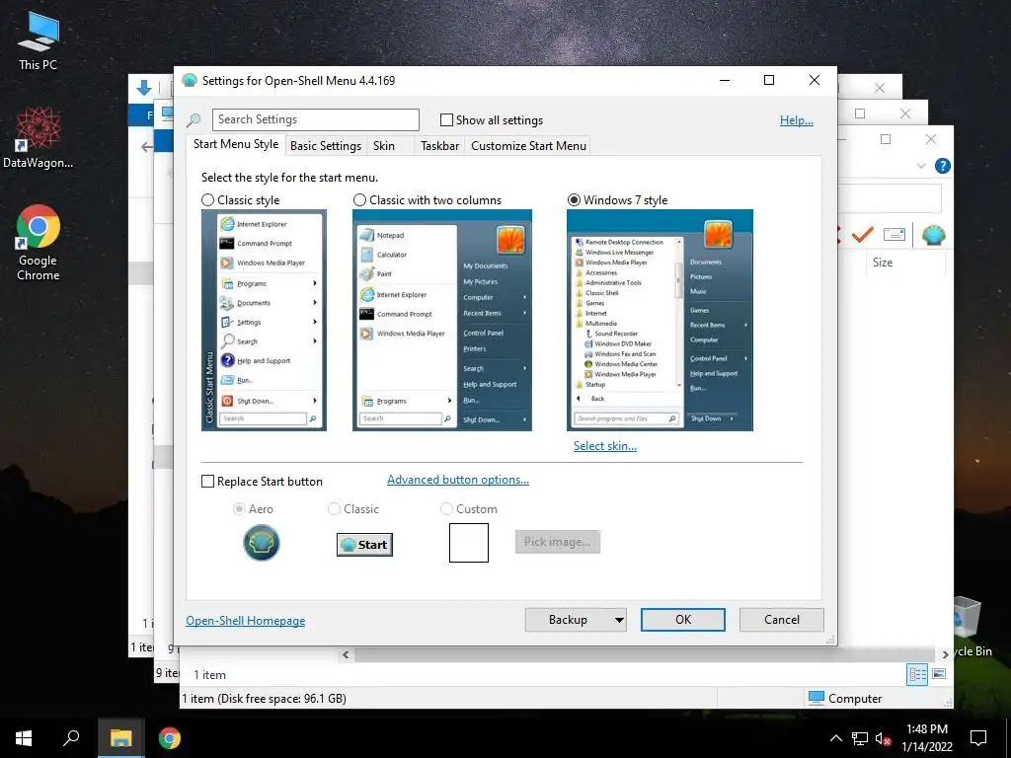Click the search magnifier icon beside Search Settings
The height and width of the screenshot is (758, 1011).
[194, 120]
